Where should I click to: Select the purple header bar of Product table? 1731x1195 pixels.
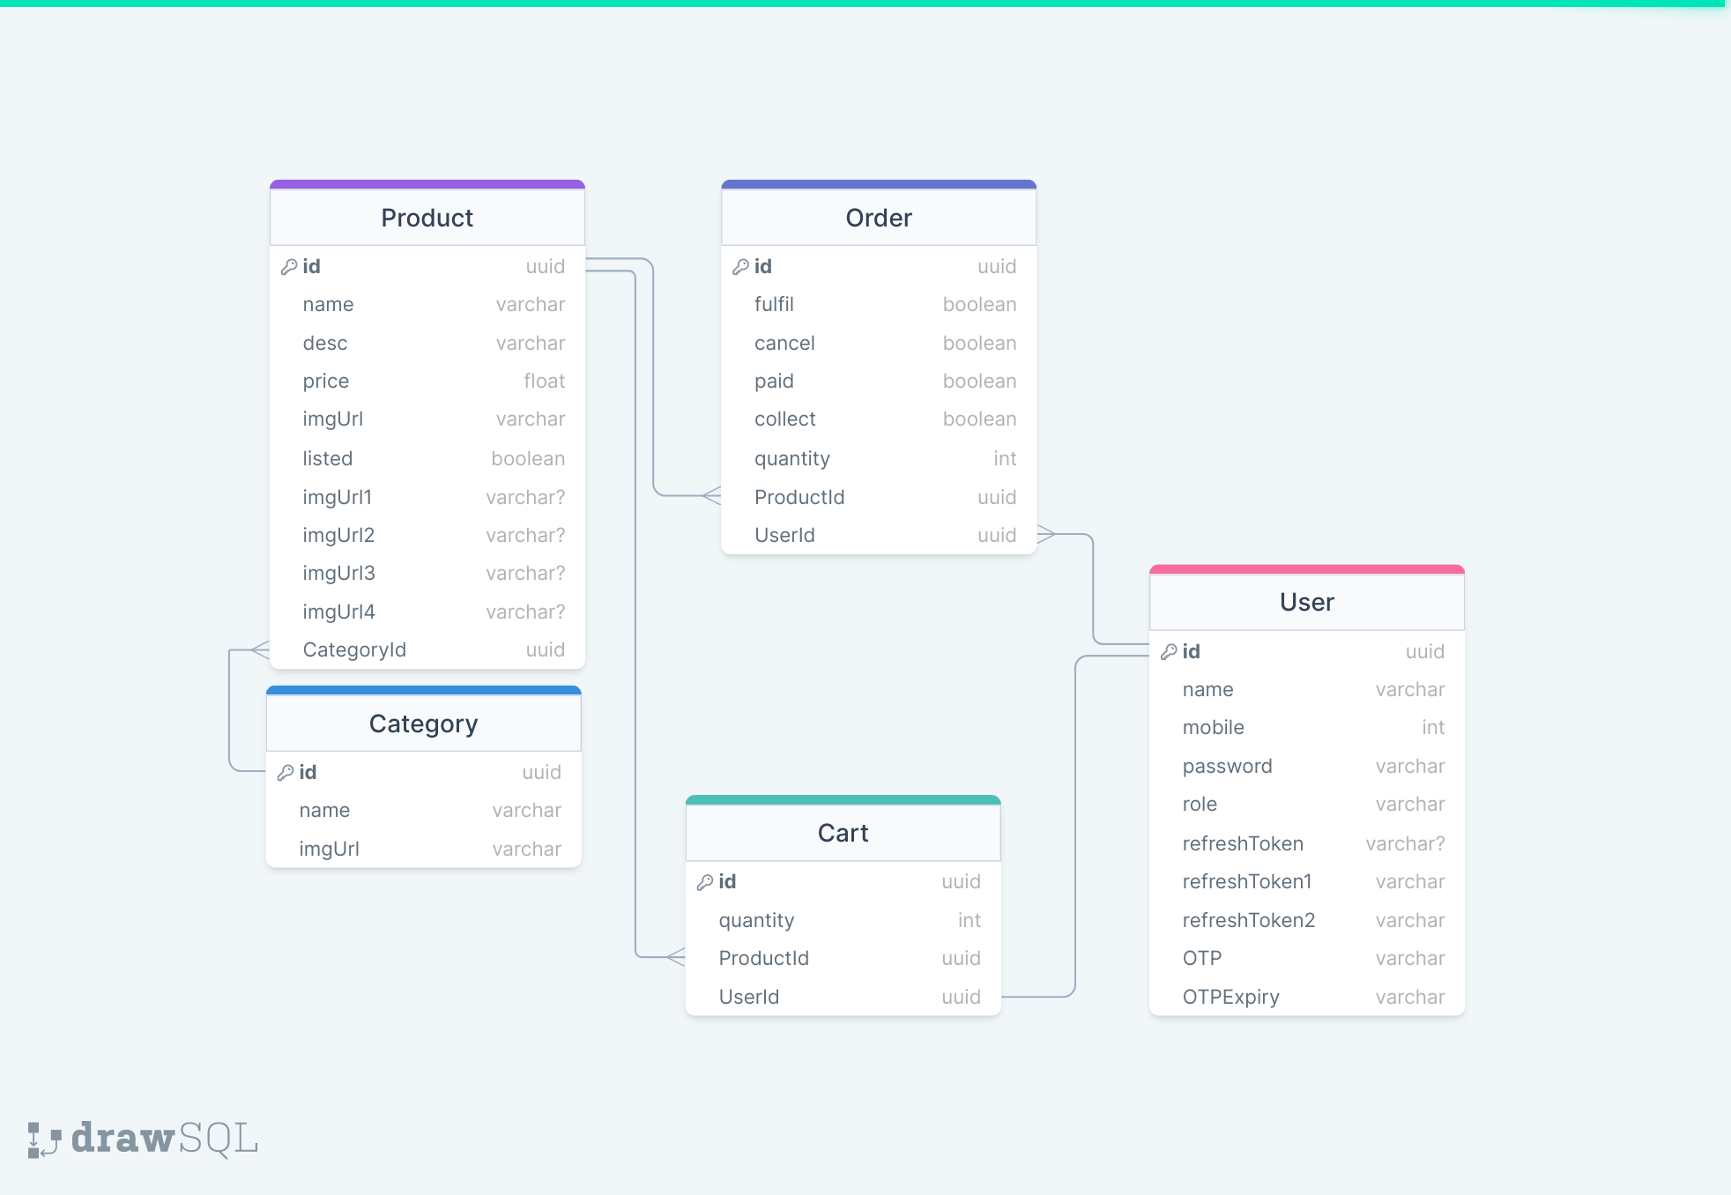click(427, 184)
